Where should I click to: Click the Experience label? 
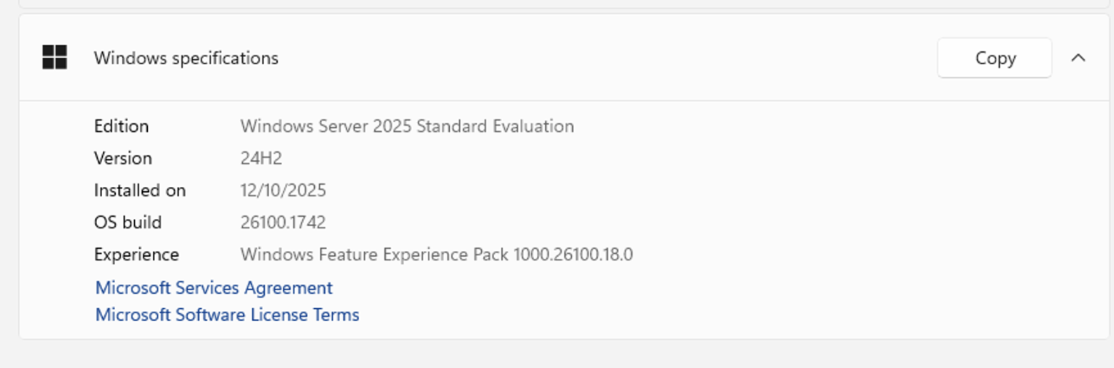pos(136,255)
